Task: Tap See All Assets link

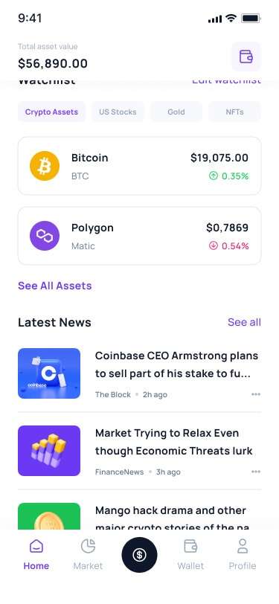Action: (55, 286)
